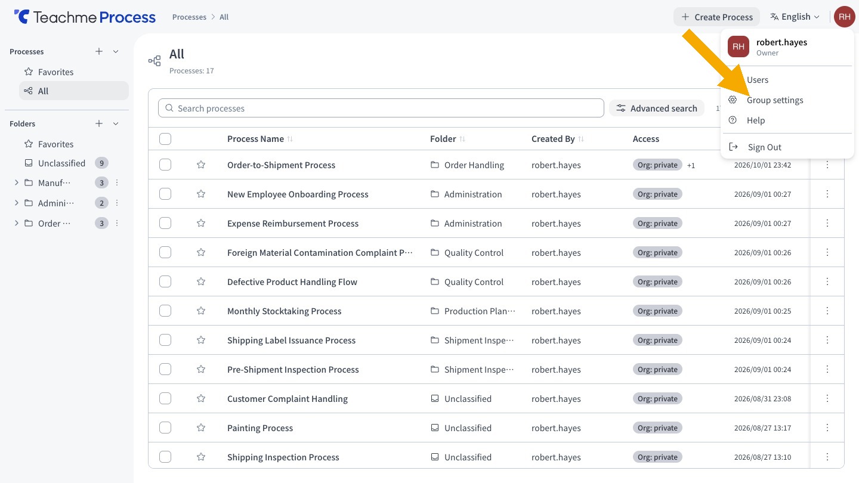Mark Painting Process as favorite
Viewport: 859px width, 483px height.
pos(201,428)
